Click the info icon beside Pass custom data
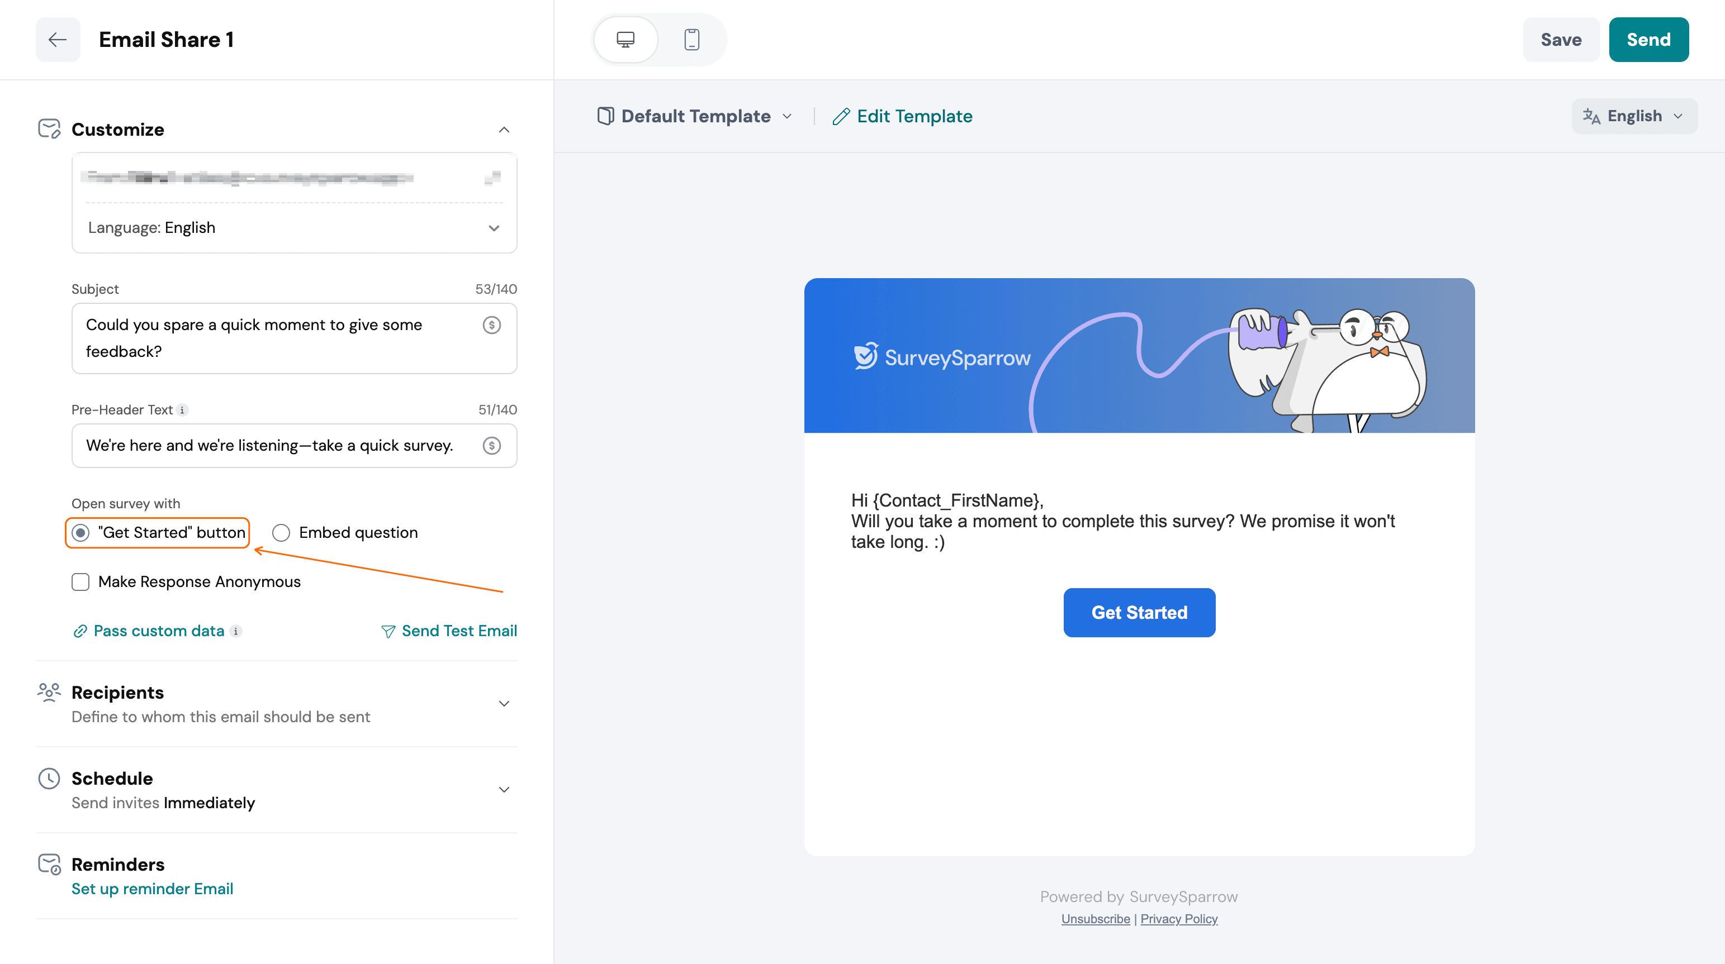Screen dimensions: 1725x964 coord(236,631)
